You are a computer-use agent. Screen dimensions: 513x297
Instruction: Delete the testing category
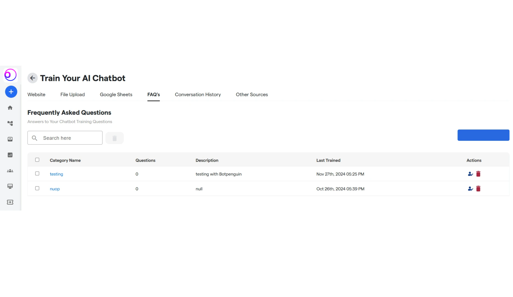(478, 174)
